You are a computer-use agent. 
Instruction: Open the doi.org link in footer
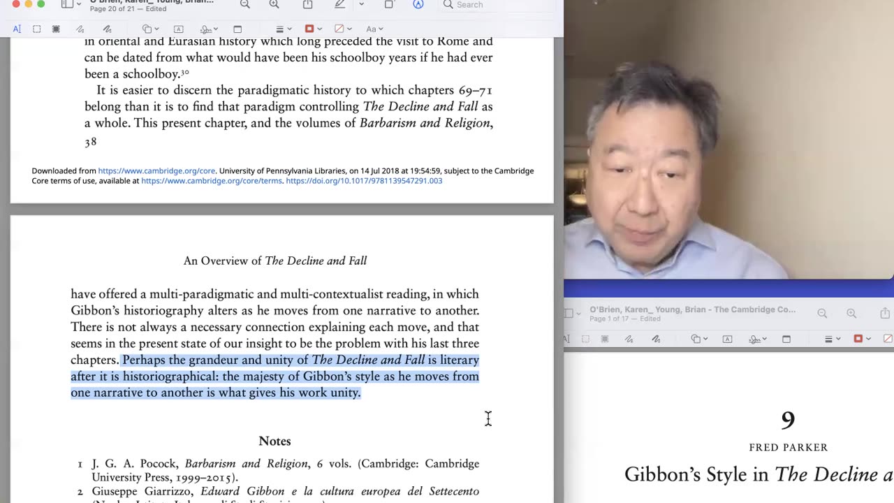point(364,180)
